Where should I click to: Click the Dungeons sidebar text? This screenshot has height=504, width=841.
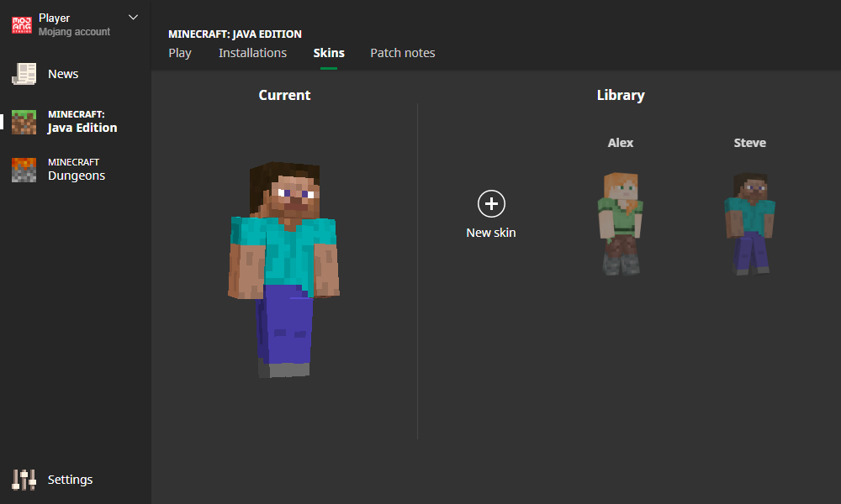(x=77, y=176)
